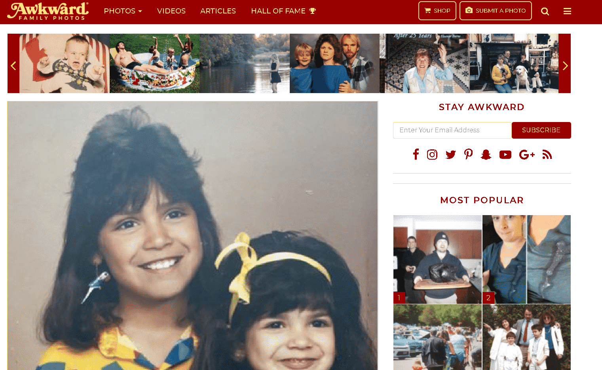
Task: Open the Twitter bird icon
Action: (450, 154)
